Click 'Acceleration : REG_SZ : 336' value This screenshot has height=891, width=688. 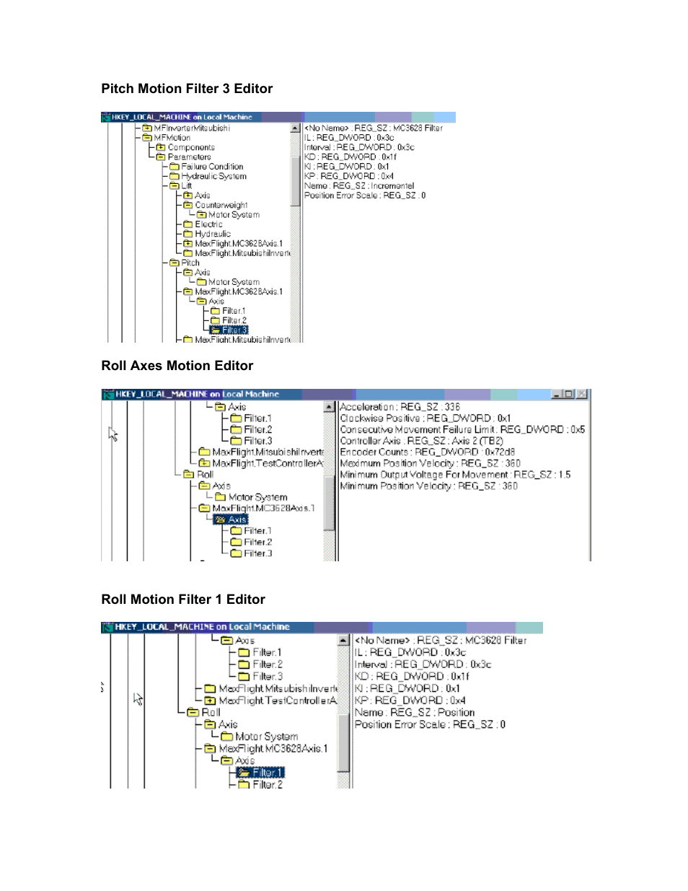(400, 407)
